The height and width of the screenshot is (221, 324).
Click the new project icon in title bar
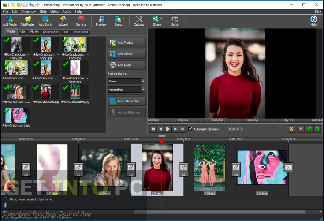click(x=13, y=4)
